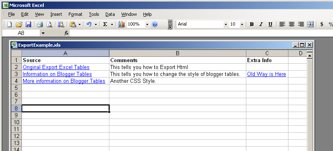Select the Source header cell
Image resolution: width=333 pixels, height=151 pixels.
(x=65, y=60)
